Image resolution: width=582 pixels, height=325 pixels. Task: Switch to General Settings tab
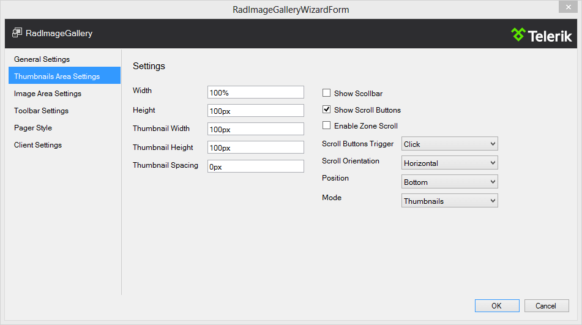(x=42, y=59)
